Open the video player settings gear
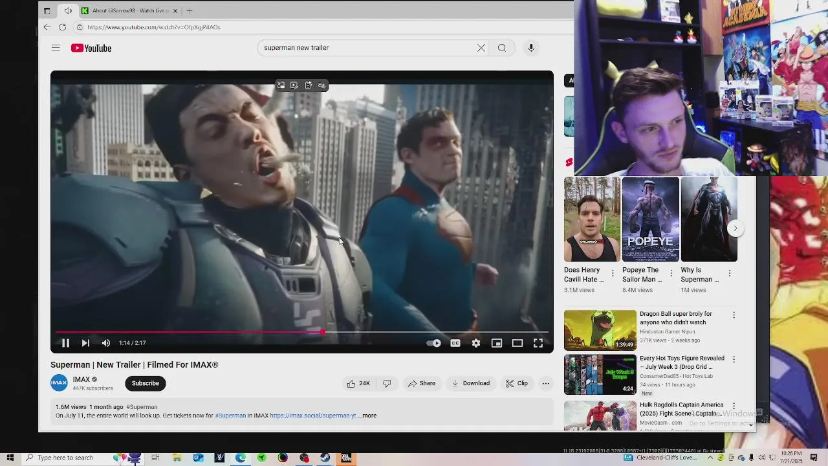This screenshot has width=828, height=466. click(476, 343)
